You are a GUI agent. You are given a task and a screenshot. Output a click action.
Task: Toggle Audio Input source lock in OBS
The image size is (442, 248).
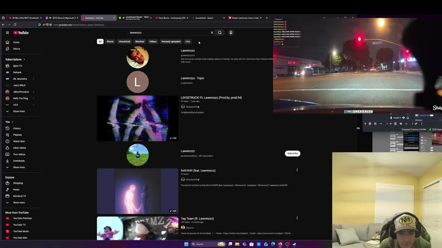407,118
